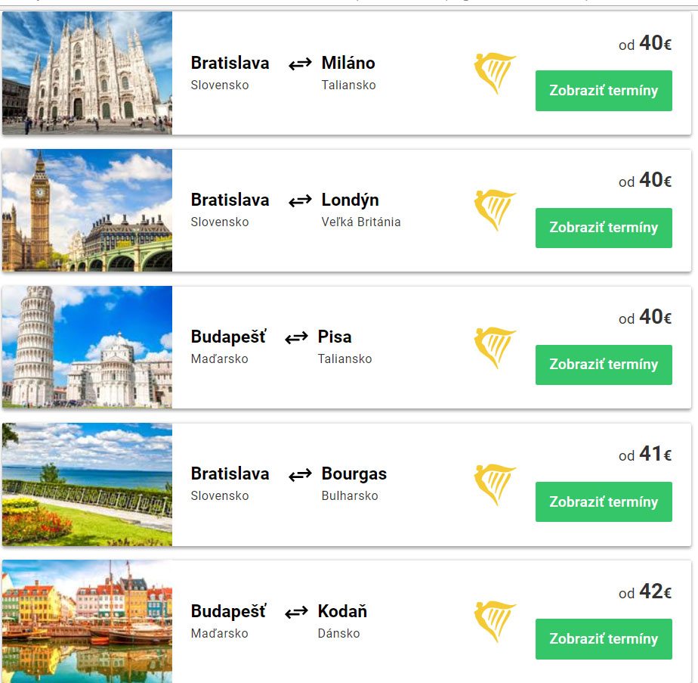Screen dimensions: 698x683
Task: Click round-trip arrows between Bratislava and Londýn
Action: click(300, 200)
